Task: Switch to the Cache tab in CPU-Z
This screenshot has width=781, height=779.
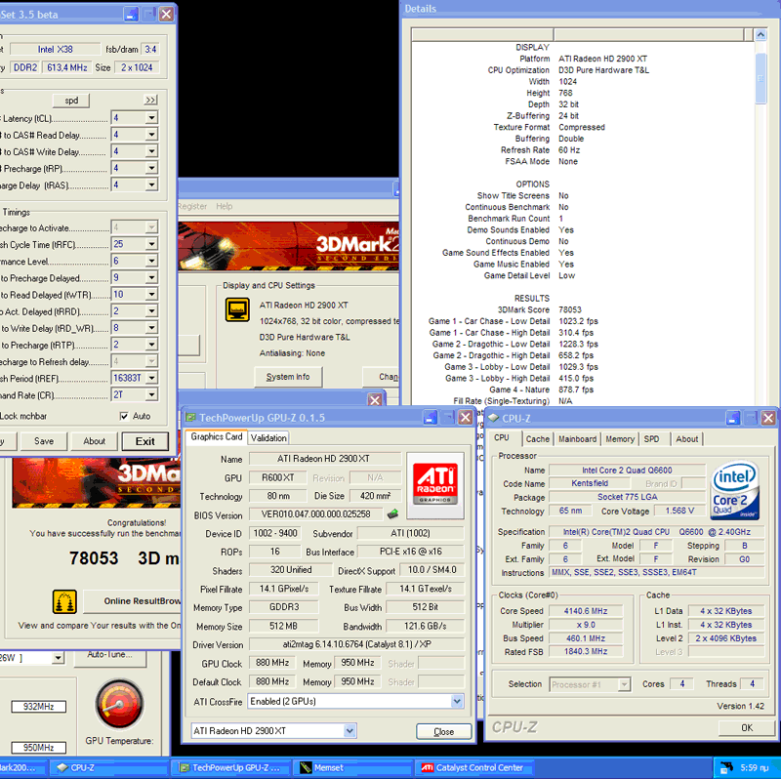Action: 538,439
